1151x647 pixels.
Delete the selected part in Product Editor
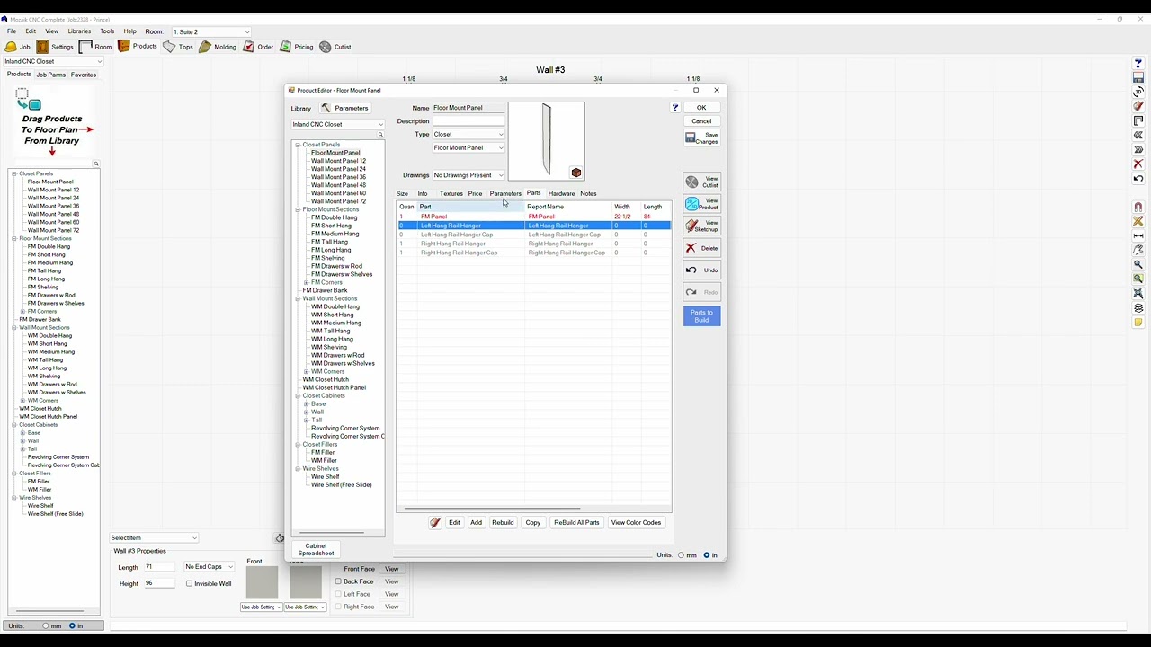[x=702, y=248]
